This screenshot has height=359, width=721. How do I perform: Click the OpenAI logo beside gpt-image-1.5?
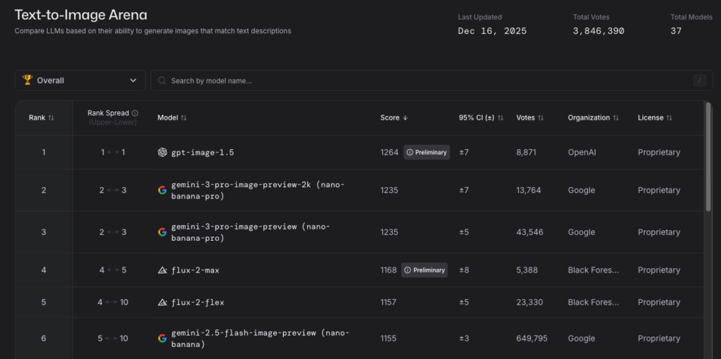click(162, 152)
